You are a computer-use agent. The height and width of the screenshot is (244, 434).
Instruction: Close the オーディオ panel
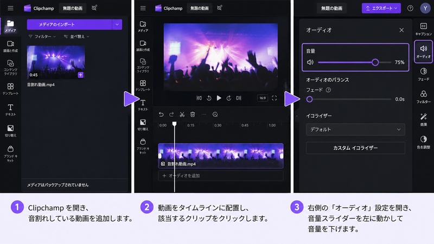pyautogui.click(x=401, y=30)
